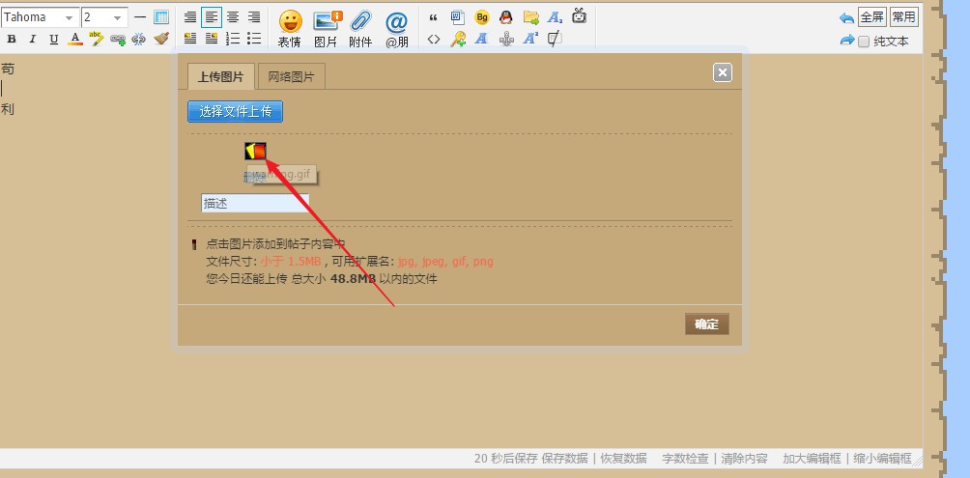The image size is (970, 478).
Task: Open the Tahoma font dropdown
Action: click(40, 17)
